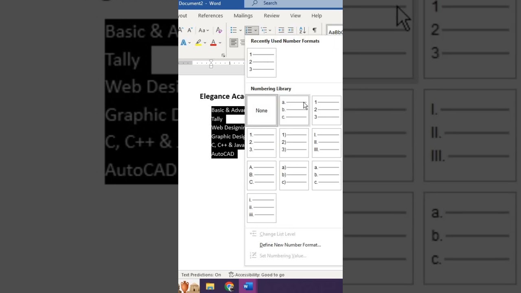
Task: Click the 'C, C++ & Java' line
Action: (228, 145)
